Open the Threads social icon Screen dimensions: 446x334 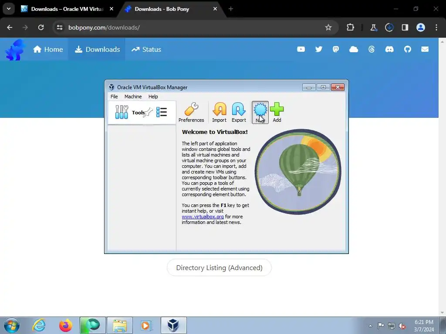tap(372, 50)
